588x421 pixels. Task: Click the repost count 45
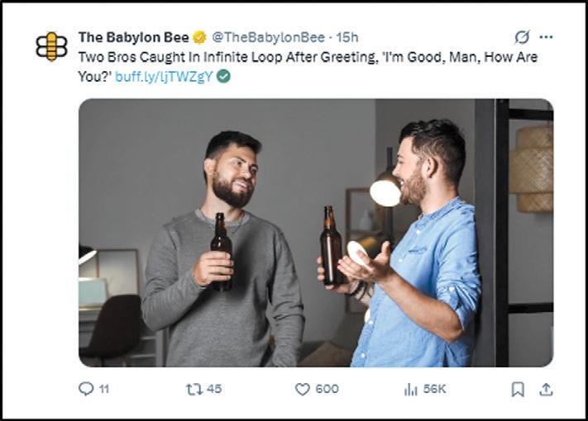pyautogui.click(x=214, y=389)
